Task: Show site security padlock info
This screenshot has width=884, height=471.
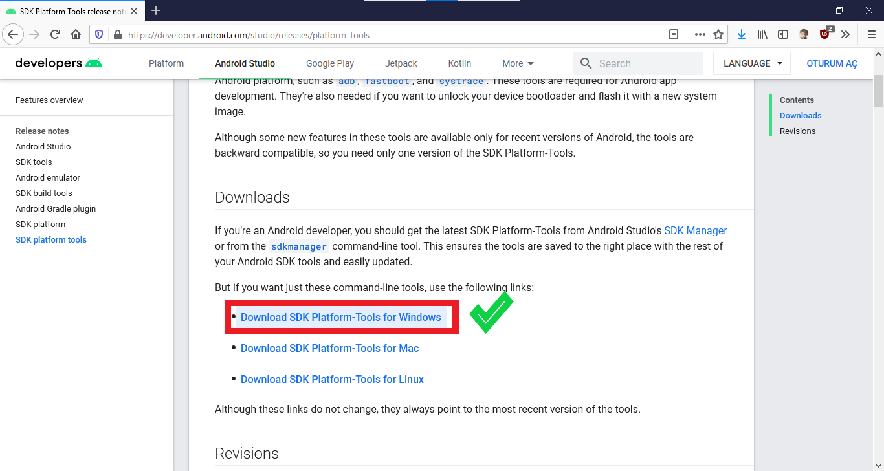Action: [117, 35]
